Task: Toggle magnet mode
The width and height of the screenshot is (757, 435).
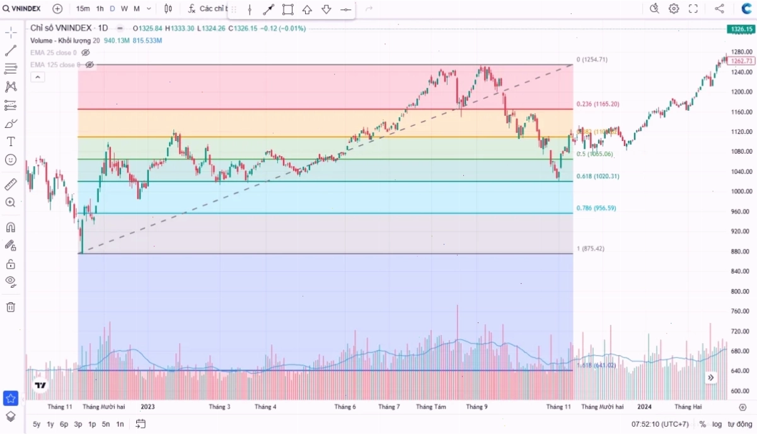Action: click(x=11, y=227)
